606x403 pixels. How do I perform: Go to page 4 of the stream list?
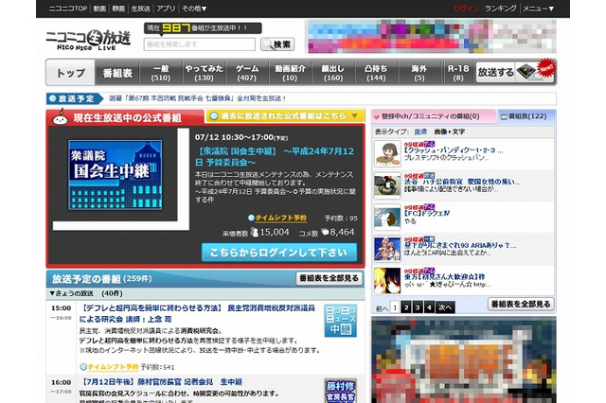[429, 307]
